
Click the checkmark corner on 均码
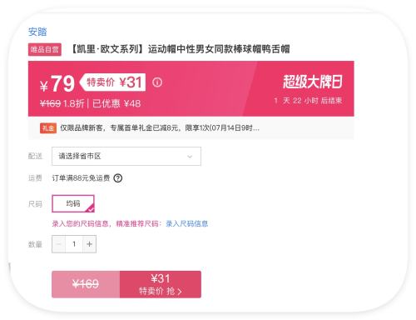coord(91,208)
